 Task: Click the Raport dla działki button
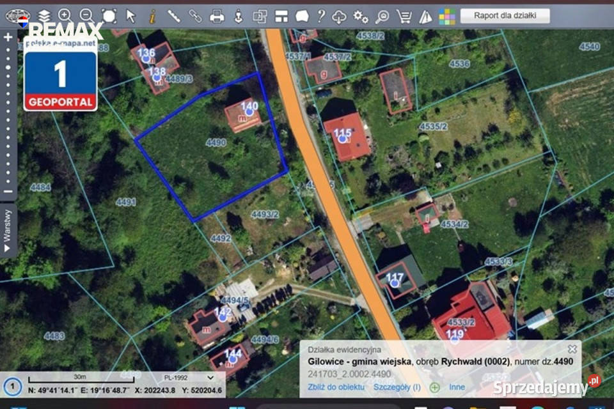click(x=505, y=15)
